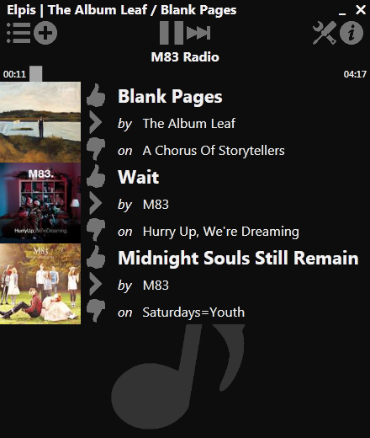This screenshot has width=370, height=438.
Task: Open the about info icon
Action: click(x=351, y=33)
